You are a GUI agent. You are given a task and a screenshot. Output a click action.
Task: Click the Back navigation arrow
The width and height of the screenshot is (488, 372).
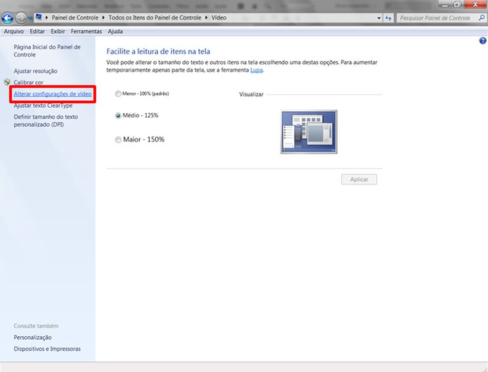[7, 18]
